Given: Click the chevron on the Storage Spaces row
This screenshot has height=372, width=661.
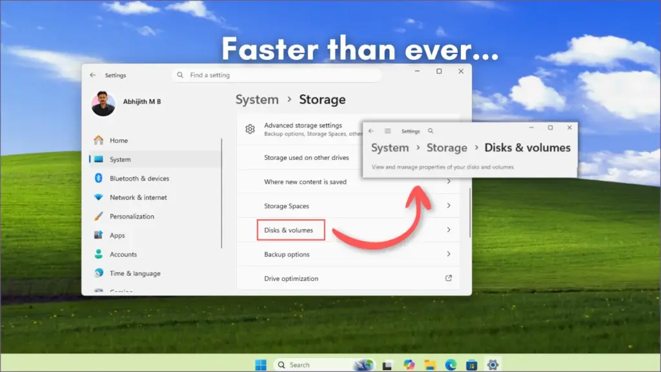Looking at the screenshot, I should pos(449,206).
